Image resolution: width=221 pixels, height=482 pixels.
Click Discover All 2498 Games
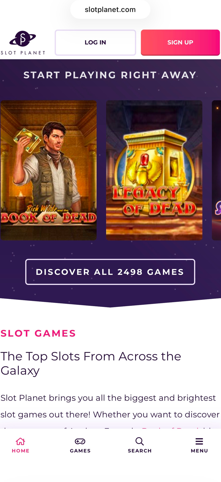click(x=110, y=272)
